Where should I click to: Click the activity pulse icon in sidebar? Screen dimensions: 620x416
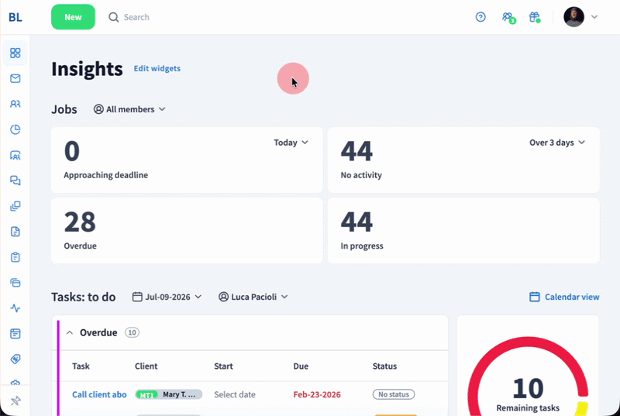(15, 308)
